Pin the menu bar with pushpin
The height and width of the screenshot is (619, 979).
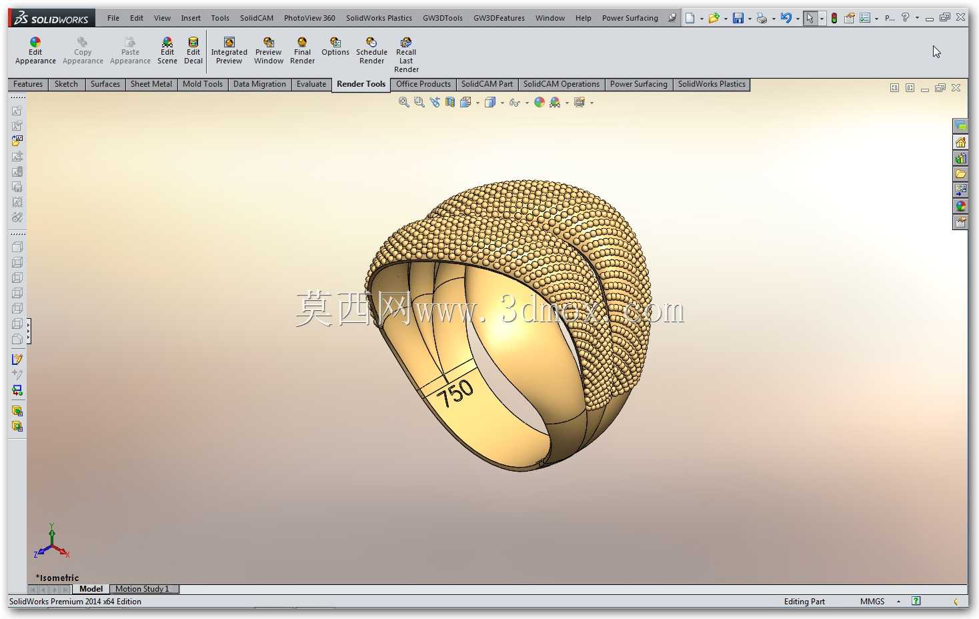[672, 18]
